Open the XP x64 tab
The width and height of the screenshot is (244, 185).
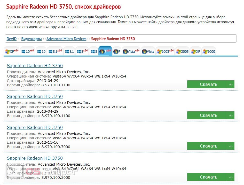coord(12,51)
